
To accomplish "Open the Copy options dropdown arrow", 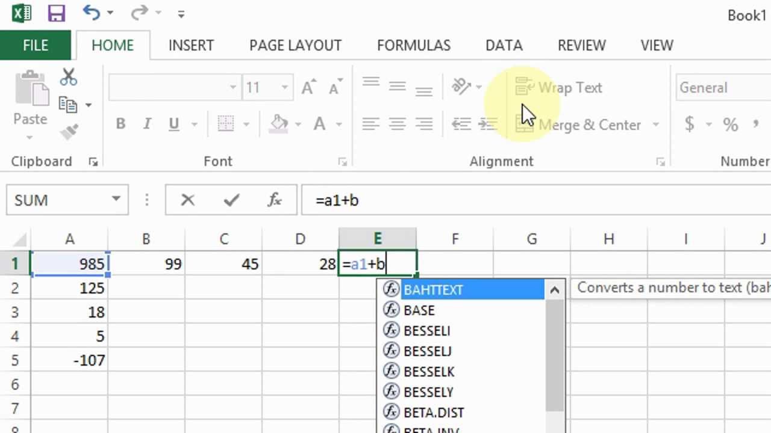I will coord(89,105).
